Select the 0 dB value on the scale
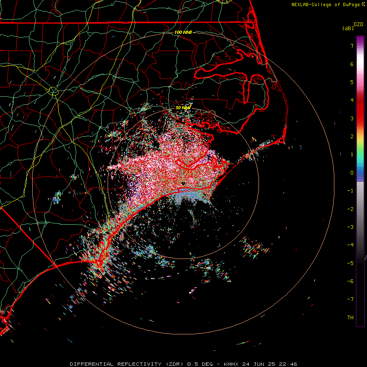The height and width of the screenshot is (367, 367). point(352,173)
